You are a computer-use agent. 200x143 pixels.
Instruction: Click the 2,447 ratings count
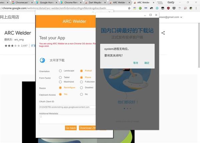(x=24, y=46)
